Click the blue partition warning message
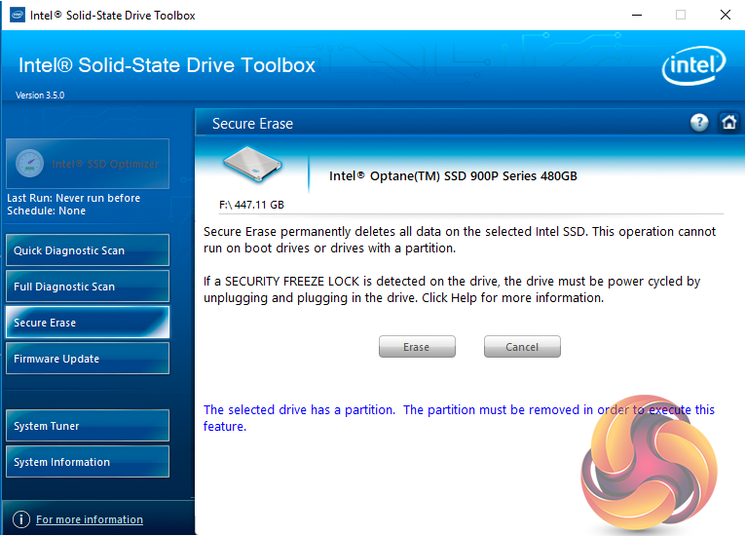The image size is (745, 536). coord(459,417)
